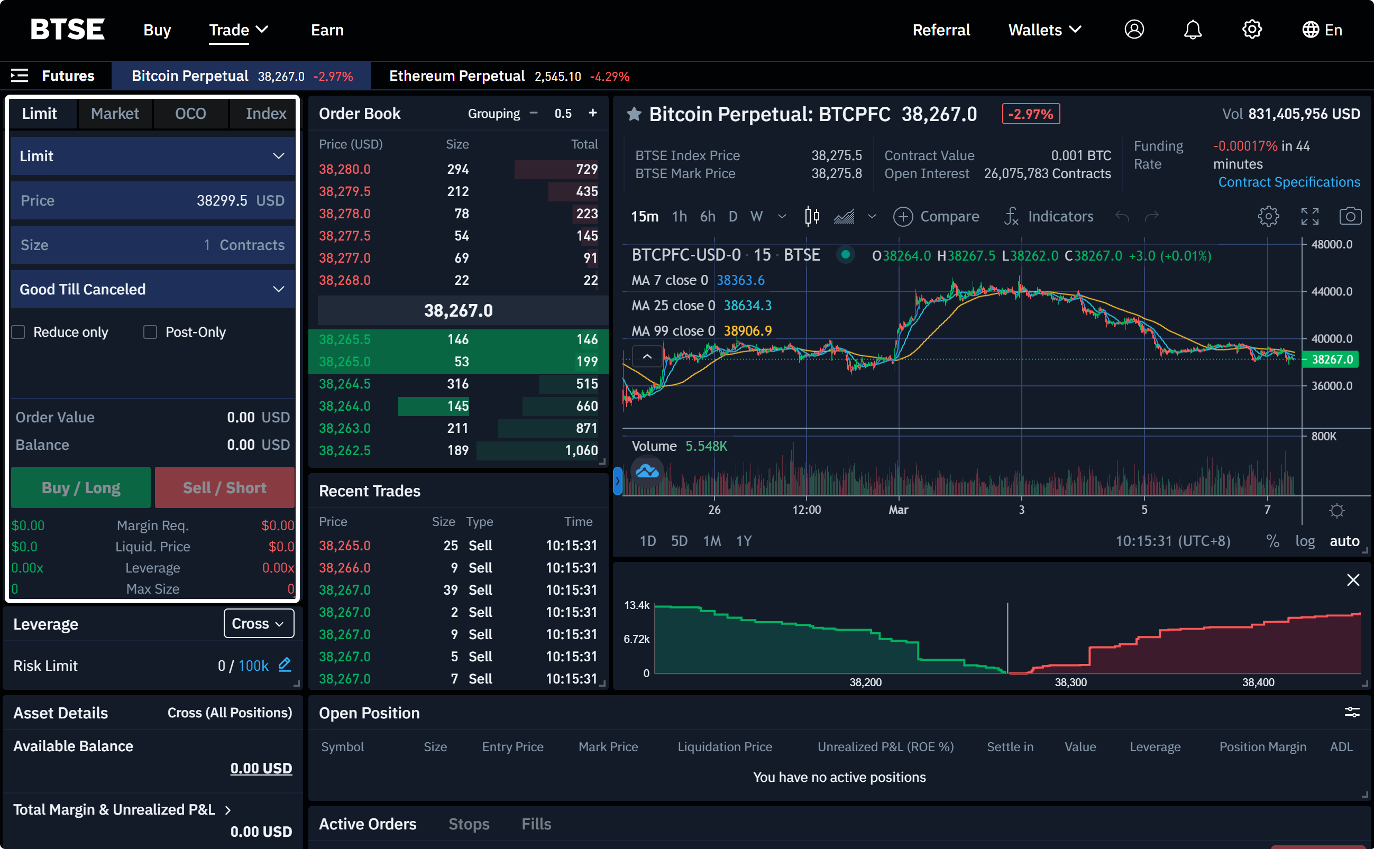Switch to the OCO order tab

click(190, 114)
